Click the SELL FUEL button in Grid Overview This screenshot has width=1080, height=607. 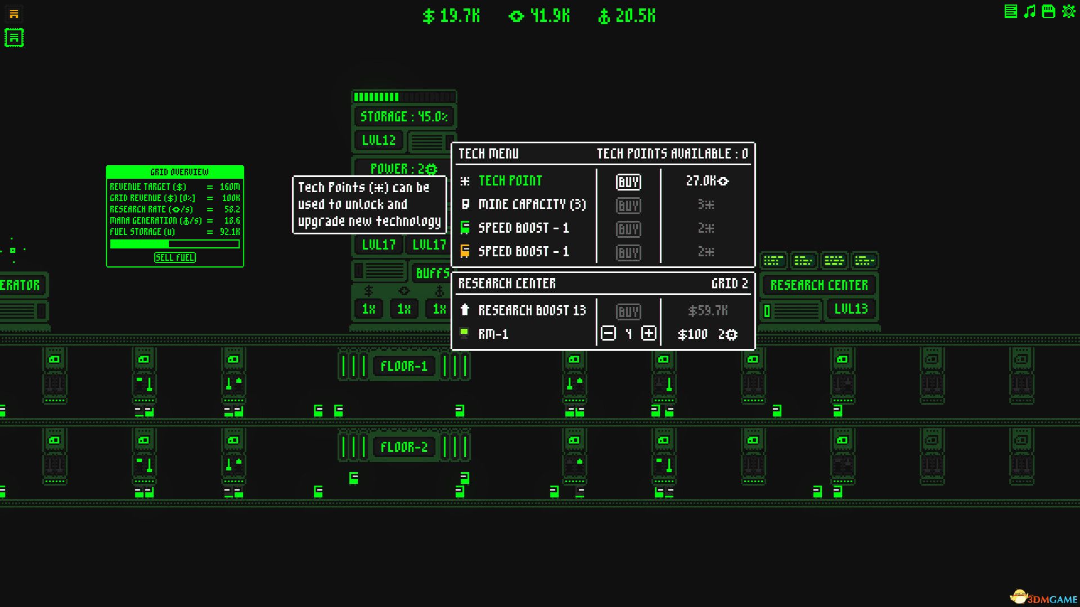(174, 257)
